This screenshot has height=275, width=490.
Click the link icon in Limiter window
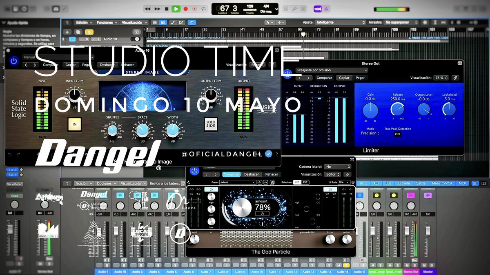[x=455, y=78]
